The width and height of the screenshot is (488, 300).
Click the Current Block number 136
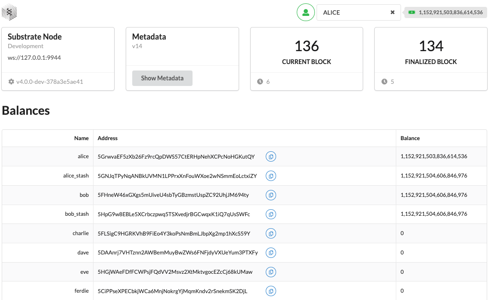point(307,46)
